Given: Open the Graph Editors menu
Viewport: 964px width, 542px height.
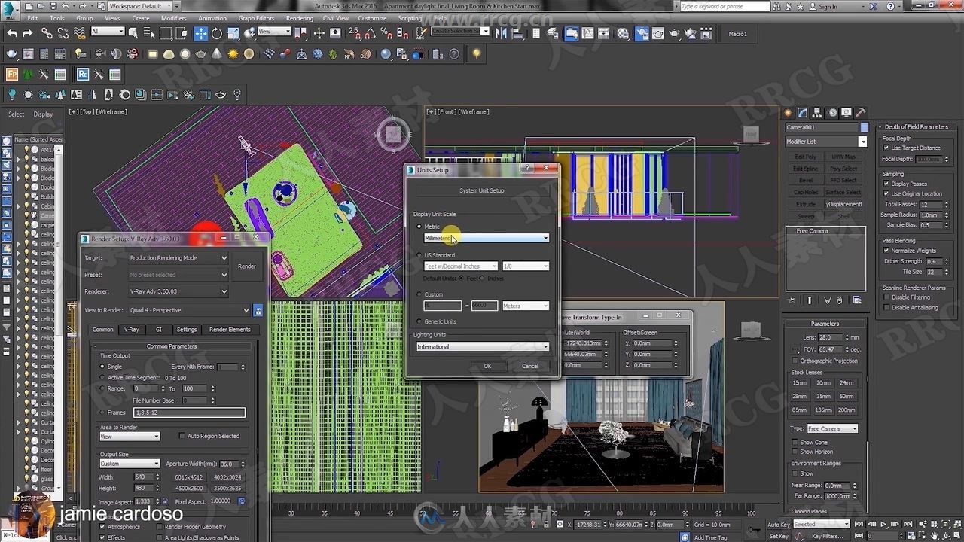Looking at the screenshot, I should click(x=256, y=18).
